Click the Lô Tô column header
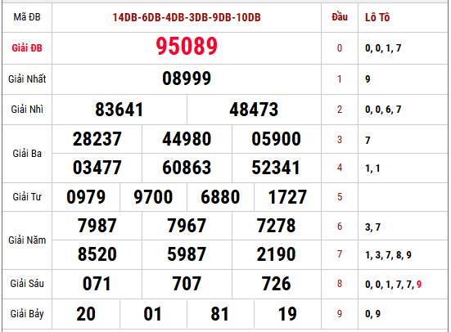This screenshot has height=332, width=451. click(377, 17)
